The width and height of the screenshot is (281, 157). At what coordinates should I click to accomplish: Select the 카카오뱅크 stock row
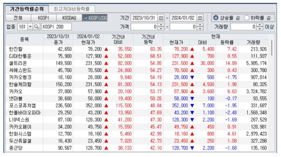(x=137, y=77)
